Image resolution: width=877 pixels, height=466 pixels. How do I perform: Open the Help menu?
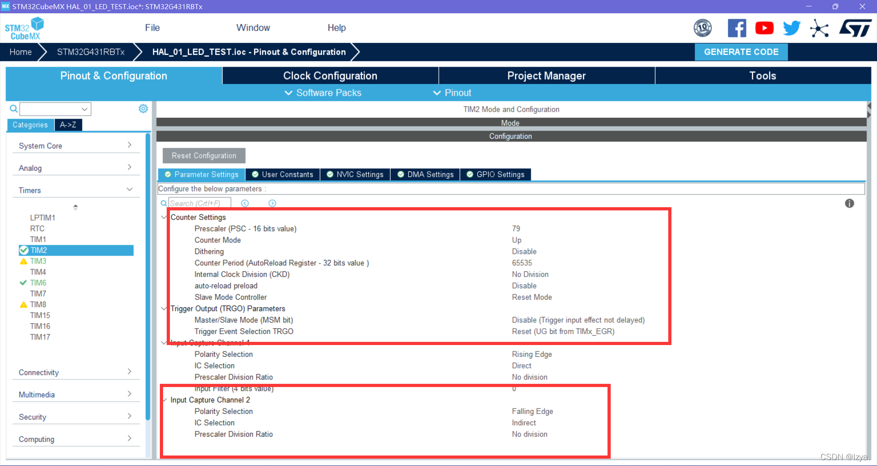point(337,28)
